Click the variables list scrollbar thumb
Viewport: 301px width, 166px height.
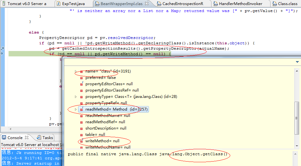click(297, 118)
